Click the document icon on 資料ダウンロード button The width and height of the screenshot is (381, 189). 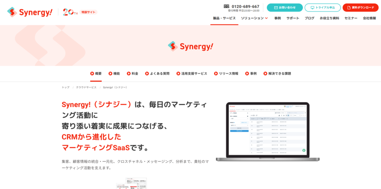pyautogui.click(x=349, y=7)
